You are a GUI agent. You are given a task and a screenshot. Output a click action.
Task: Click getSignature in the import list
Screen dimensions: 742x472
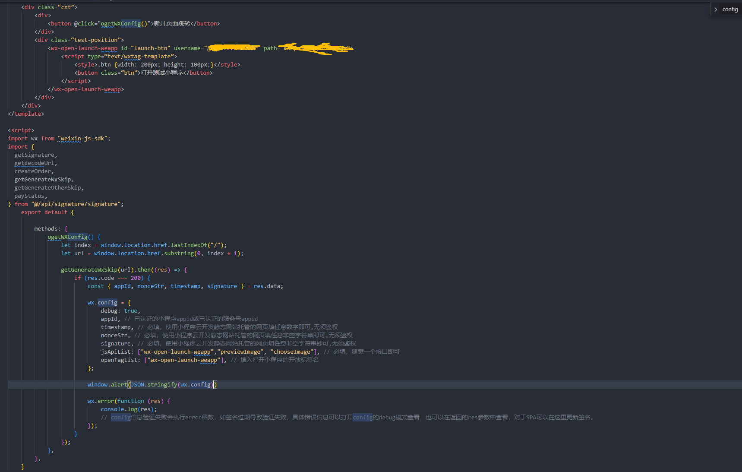point(35,155)
